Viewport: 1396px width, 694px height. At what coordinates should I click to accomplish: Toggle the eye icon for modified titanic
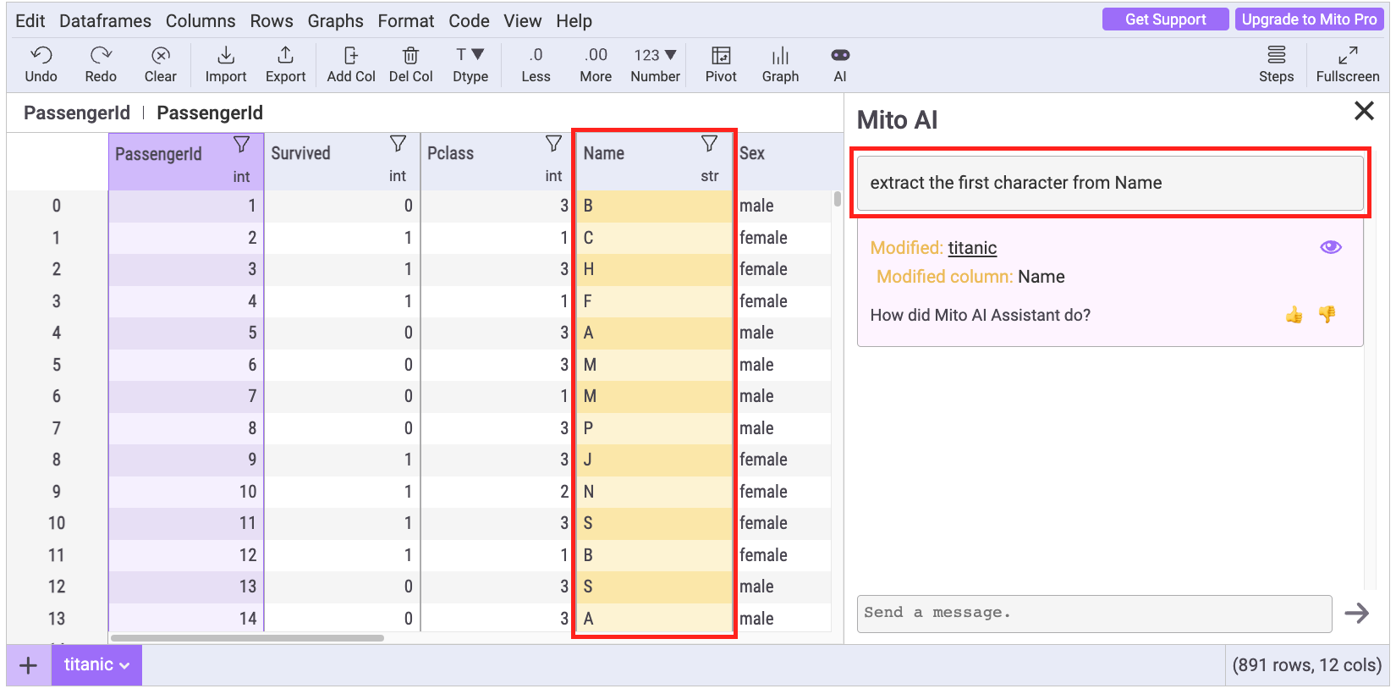(1330, 247)
